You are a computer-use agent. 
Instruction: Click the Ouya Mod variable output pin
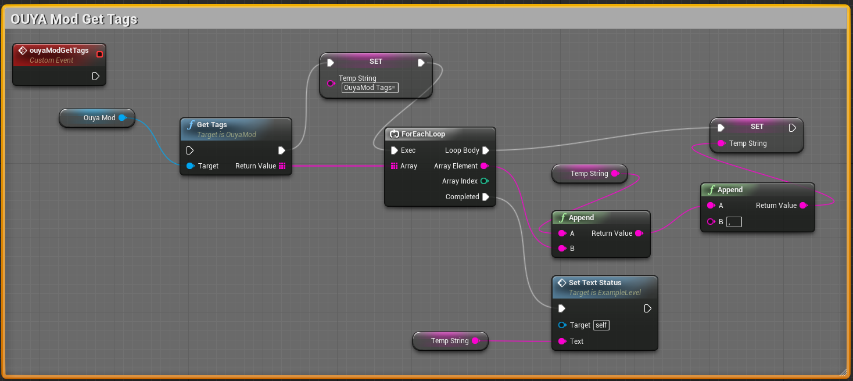click(x=122, y=118)
